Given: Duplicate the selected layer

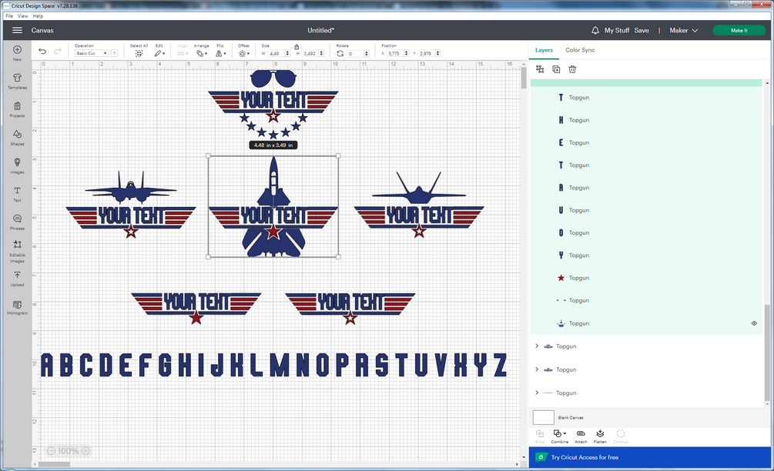Looking at the screenshot, I should point(556,69).
